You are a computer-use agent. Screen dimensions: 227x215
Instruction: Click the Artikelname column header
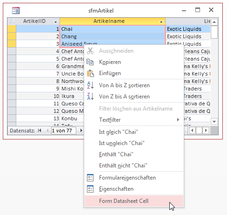point(113,21)
